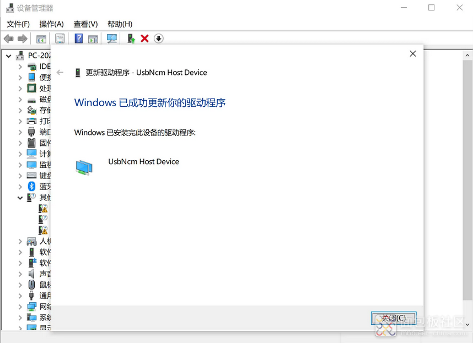
Task: Click the 'Windows 已成功更新你的驱动程序' heading
Action: [x=150, y=102]
